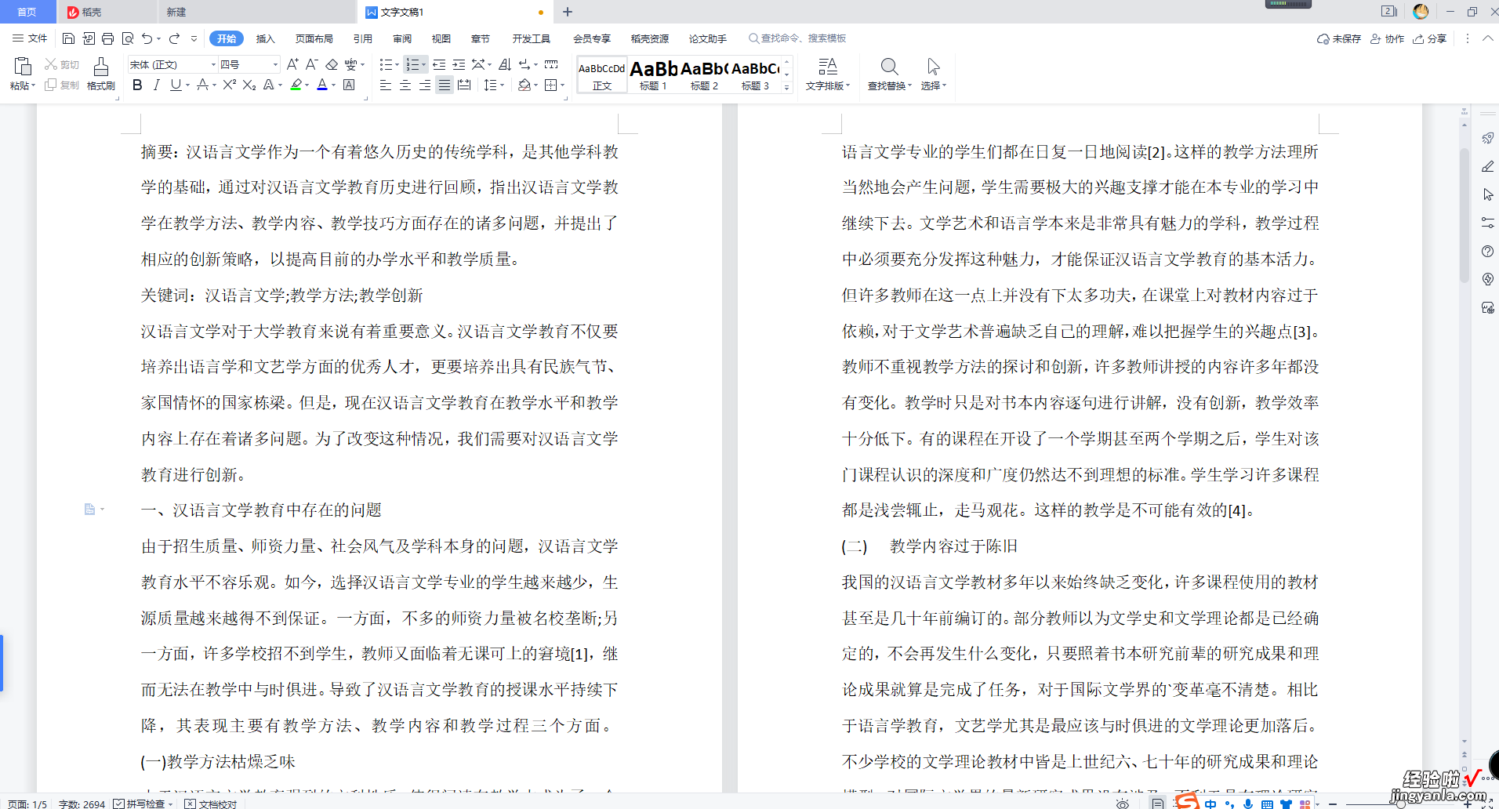The height and width of the screenshot is (809, 1499).
Task: Click the highlight color swatch
Action: click(x=296, y=85)
